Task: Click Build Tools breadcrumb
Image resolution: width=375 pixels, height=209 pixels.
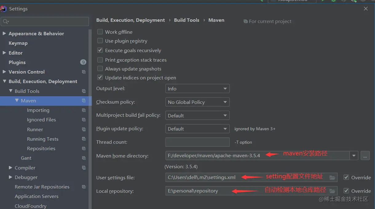Action: coord(187,20)
